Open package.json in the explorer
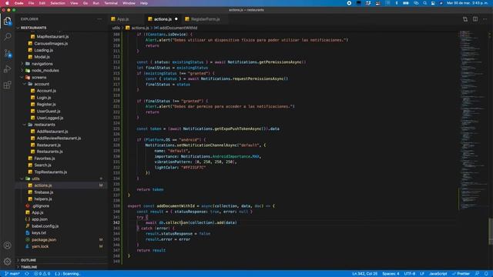Viewport: 493px width, 277px height. [44, 239]
